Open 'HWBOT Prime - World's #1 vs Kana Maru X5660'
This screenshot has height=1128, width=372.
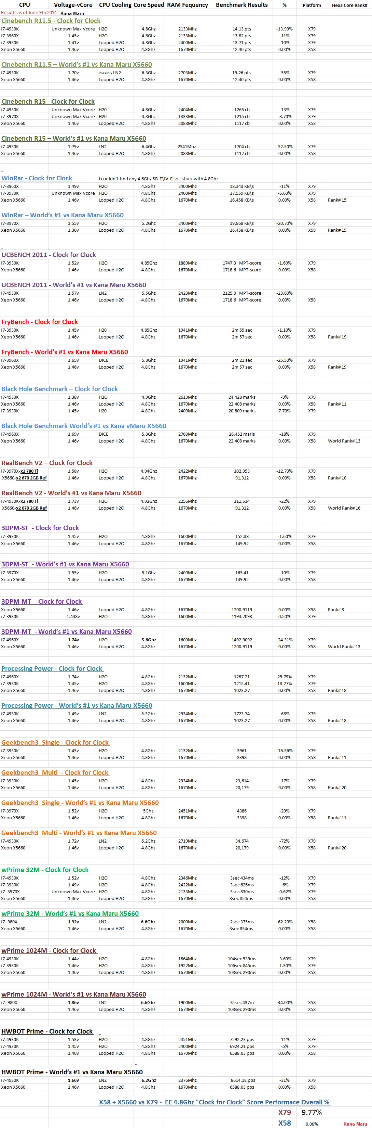pyautogui.click(x=72, y=1072)
